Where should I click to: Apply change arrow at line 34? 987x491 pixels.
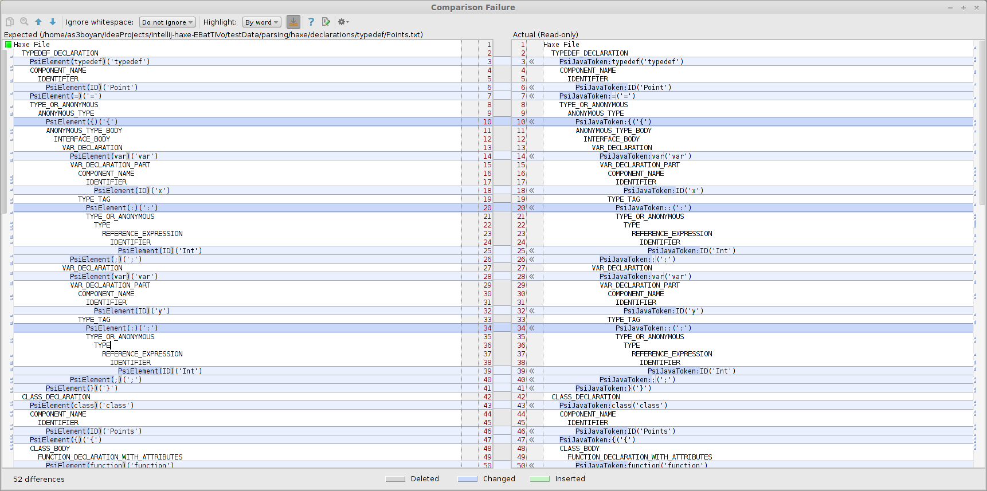[532, 328]
